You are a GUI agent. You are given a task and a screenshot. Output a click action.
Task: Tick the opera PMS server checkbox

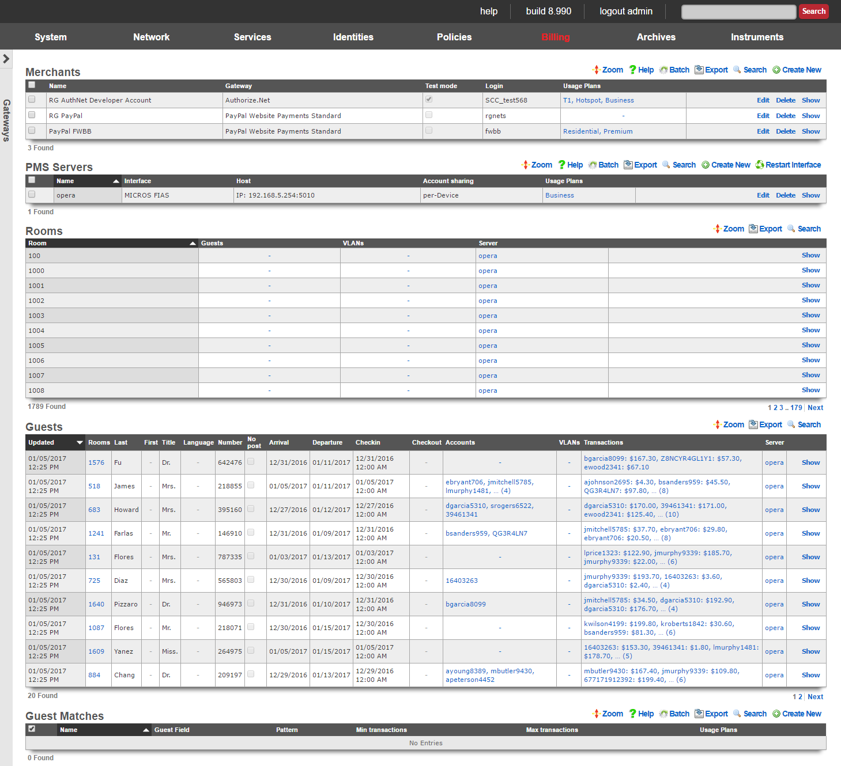[32, 195]
